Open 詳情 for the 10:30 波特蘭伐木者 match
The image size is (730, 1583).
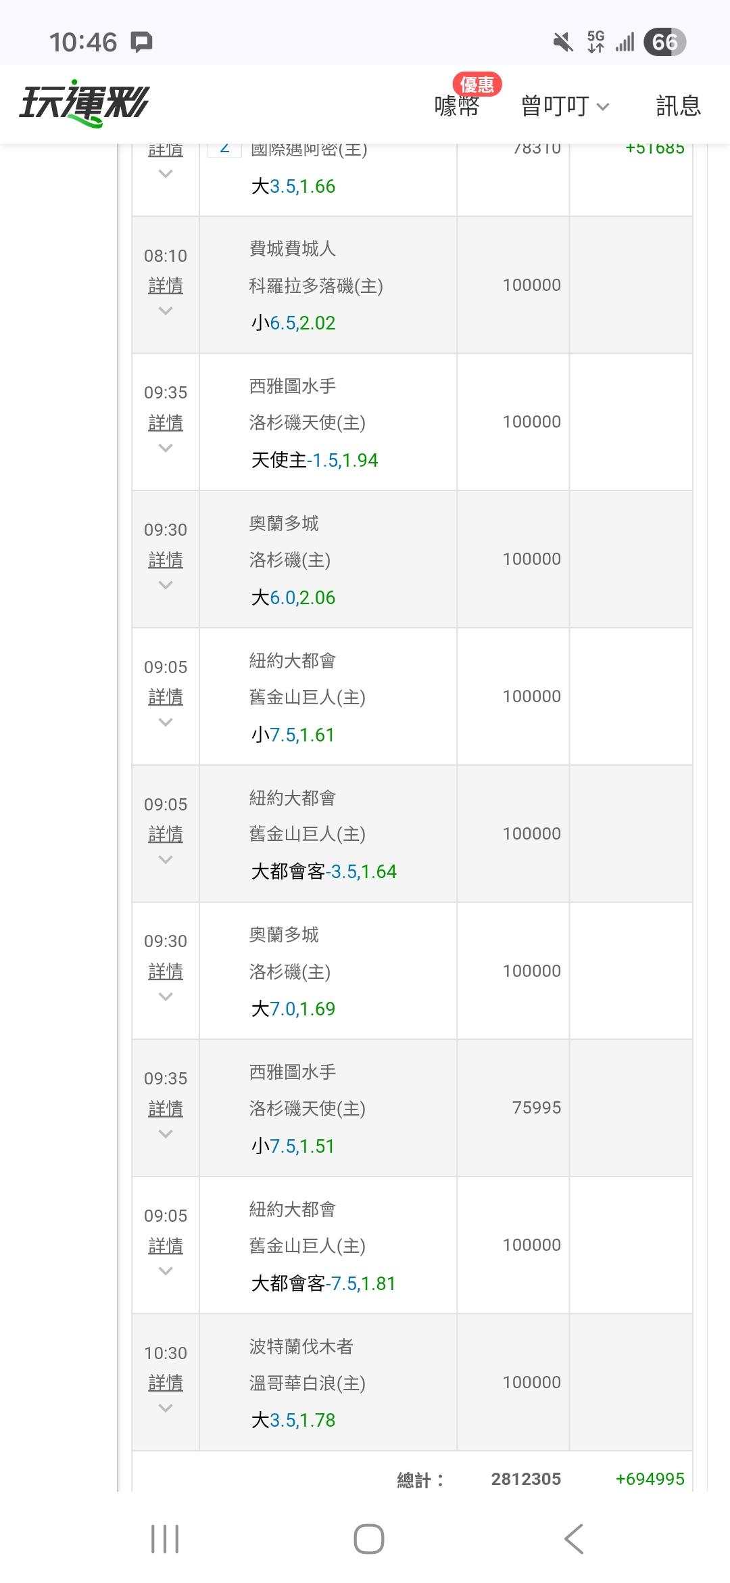(166, 1383)
